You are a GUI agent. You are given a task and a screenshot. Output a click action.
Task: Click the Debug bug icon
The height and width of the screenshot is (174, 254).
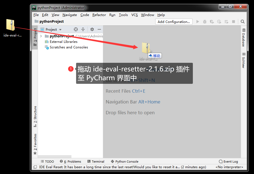(x=205, y=22)
